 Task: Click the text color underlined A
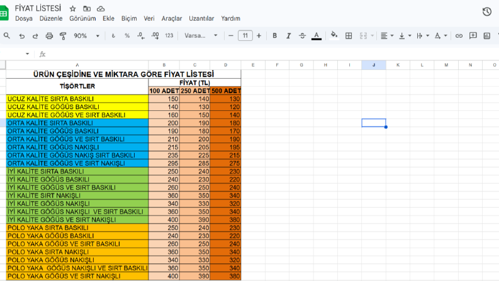[317, 36]
